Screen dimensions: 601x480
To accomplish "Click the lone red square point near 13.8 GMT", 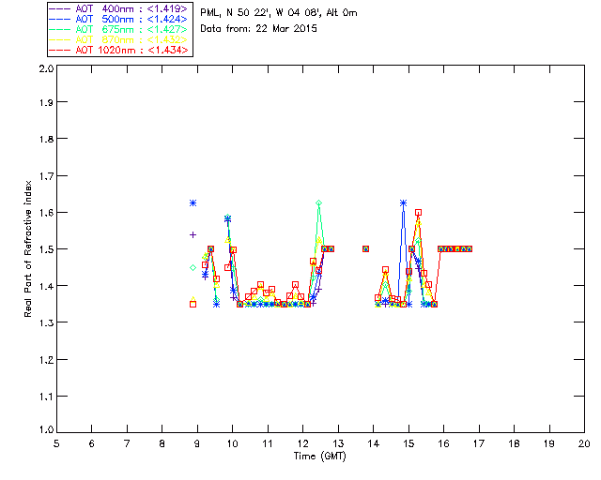I will pos(365,249).
